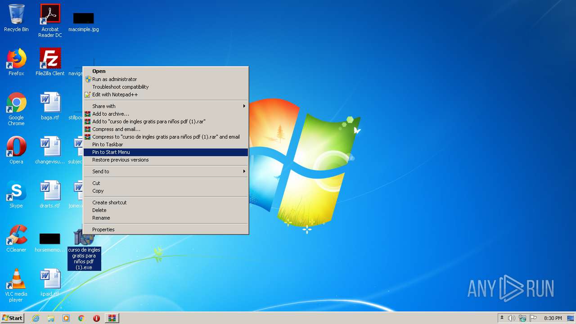This screenshot has width=576, height=324.
Task: Select the Firefox desktop shortcut
Action: click(16, 62)
